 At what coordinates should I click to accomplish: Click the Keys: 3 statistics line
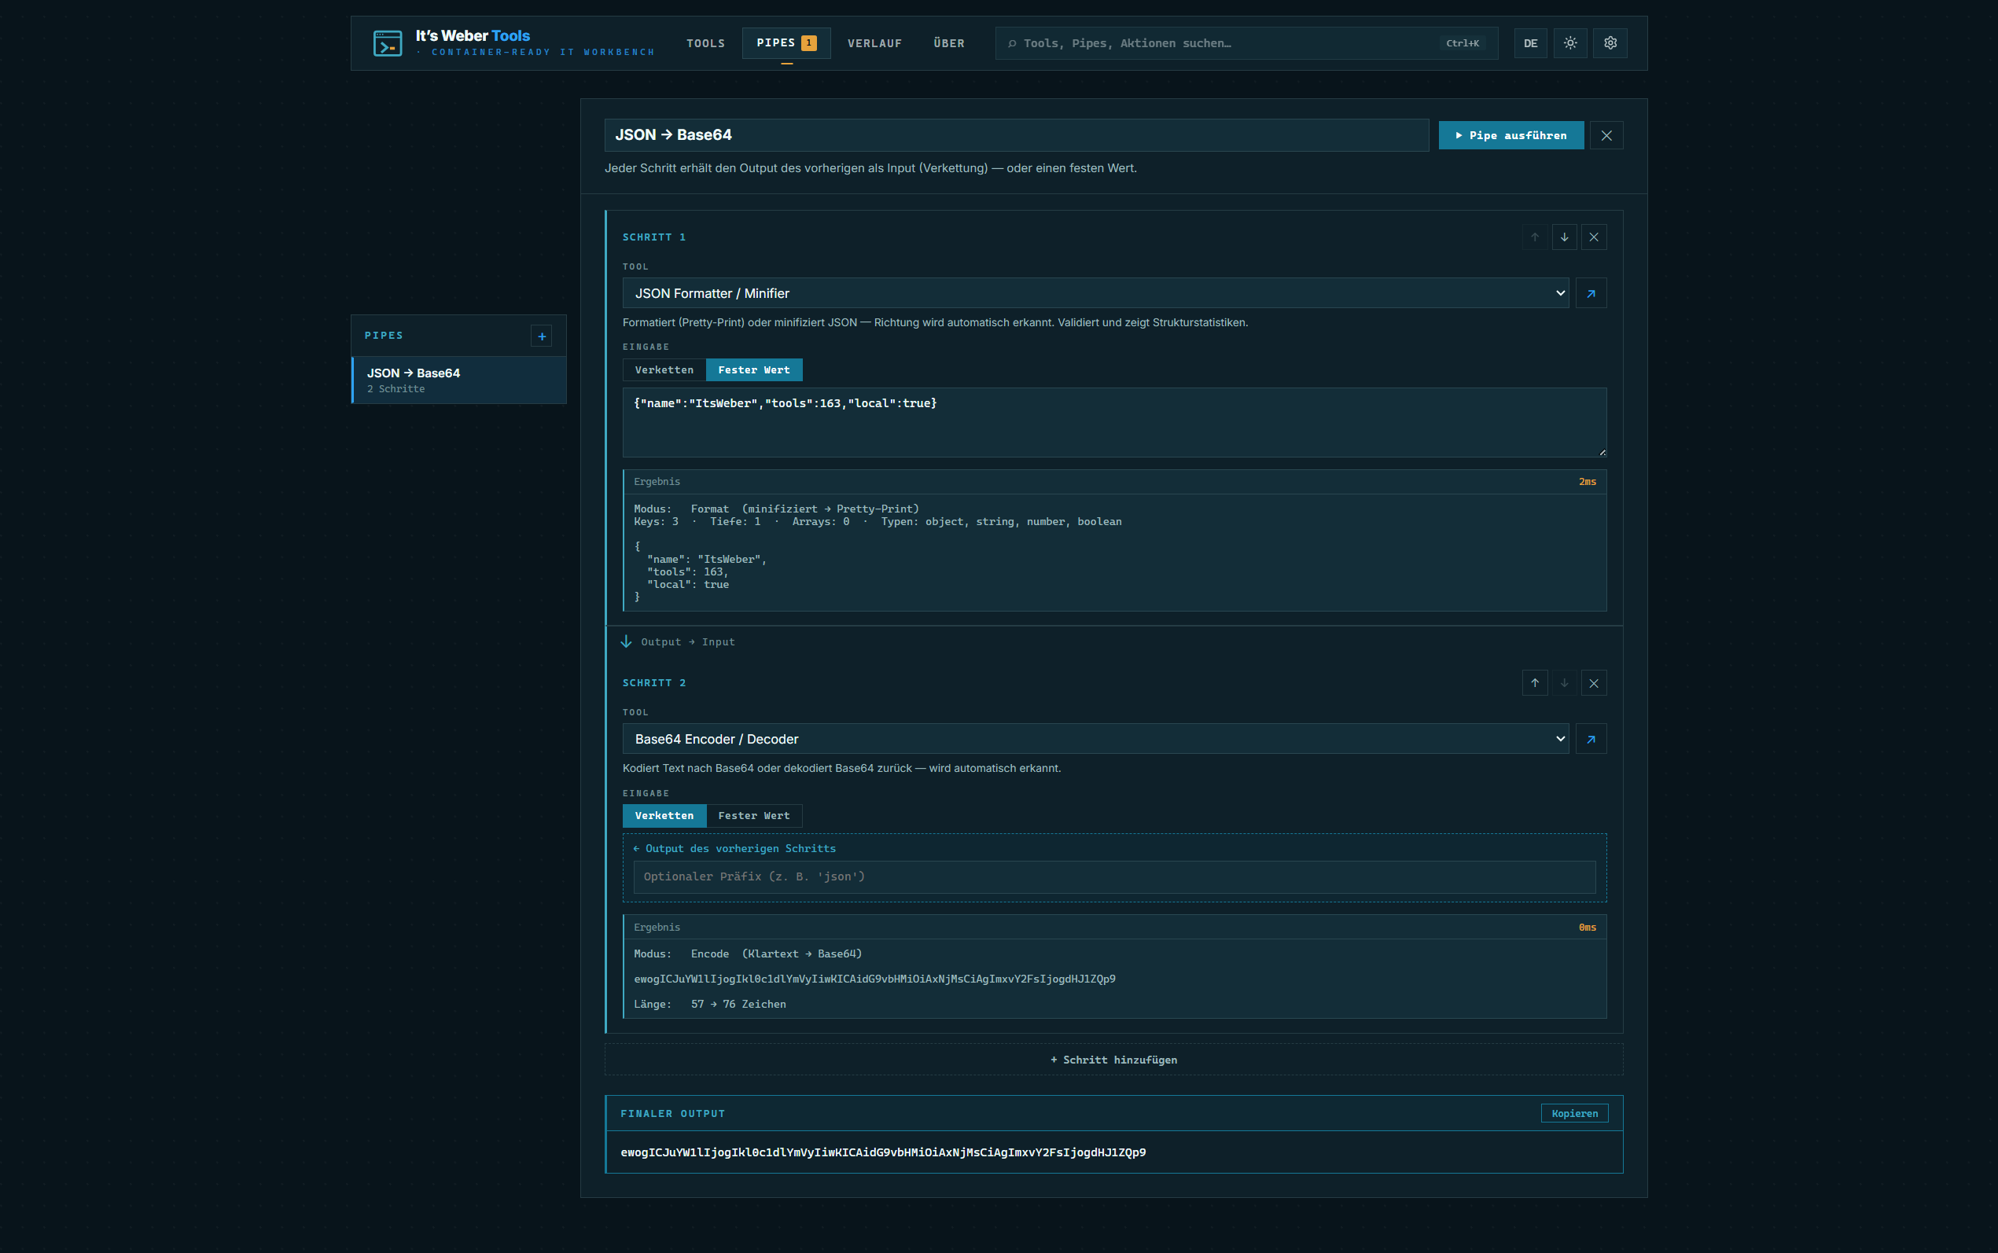pyautogui.click(x=878, y=522)
